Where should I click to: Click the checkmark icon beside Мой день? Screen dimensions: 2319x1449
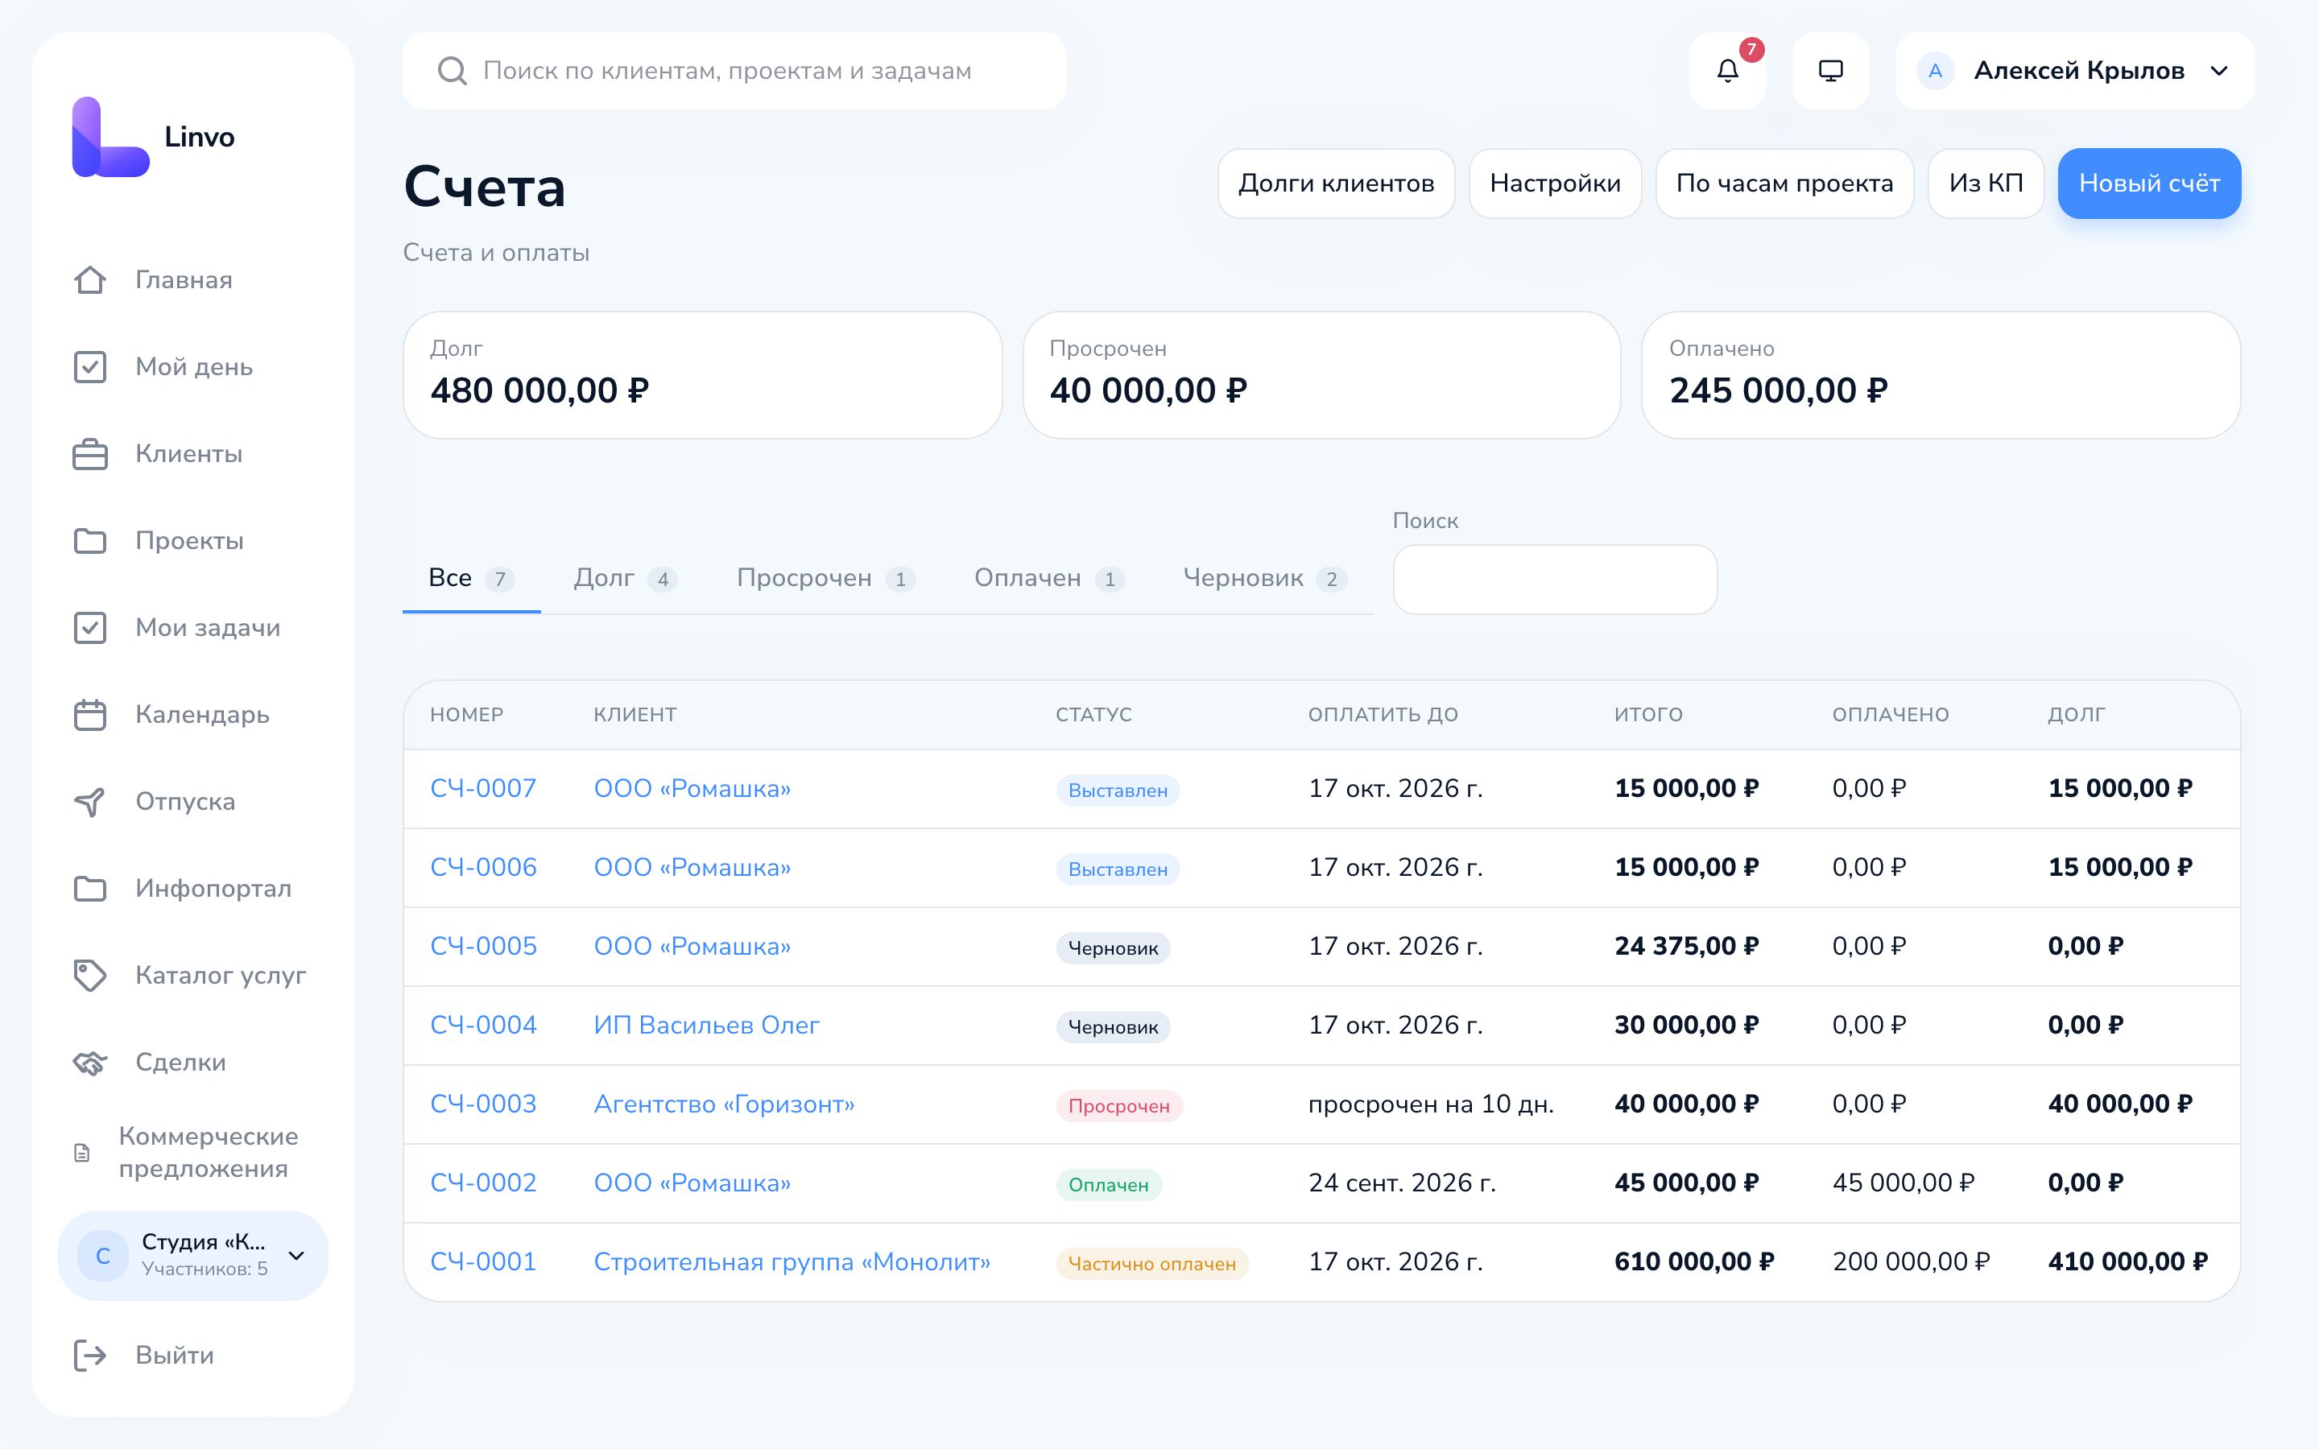90,367
